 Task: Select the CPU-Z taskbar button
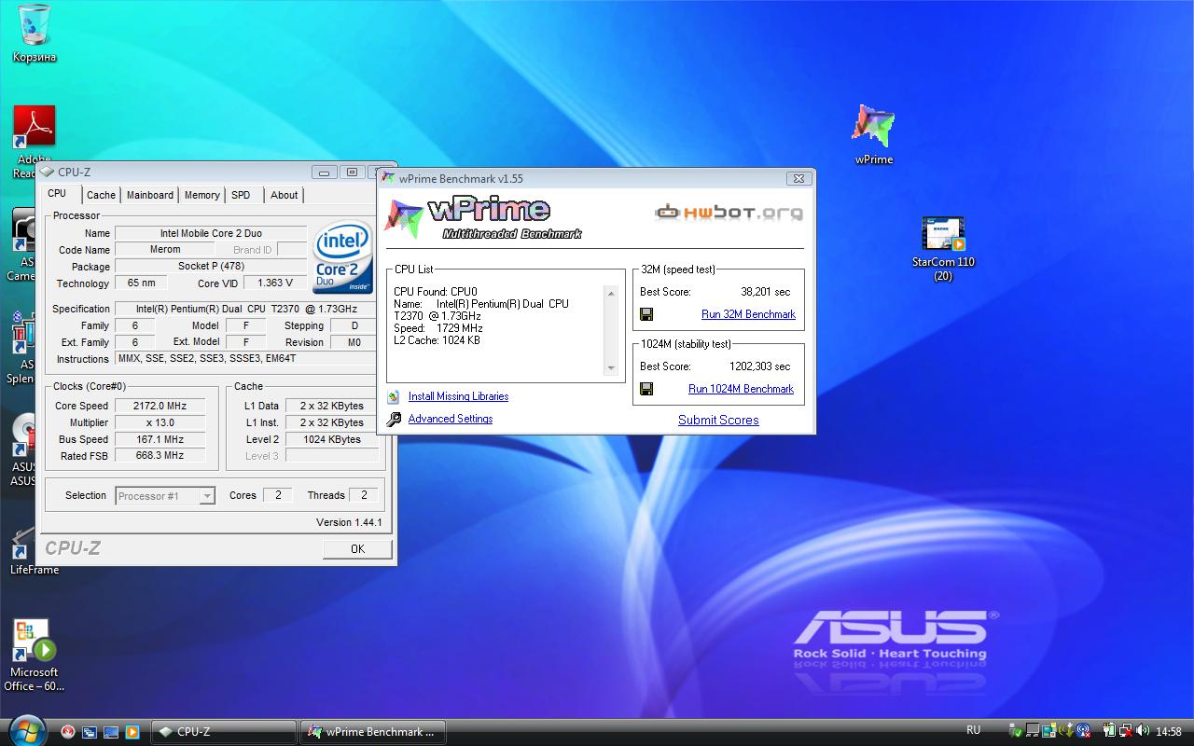224,732
